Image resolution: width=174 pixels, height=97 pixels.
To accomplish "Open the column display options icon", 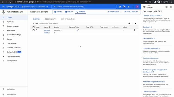I will coord(135,23).
